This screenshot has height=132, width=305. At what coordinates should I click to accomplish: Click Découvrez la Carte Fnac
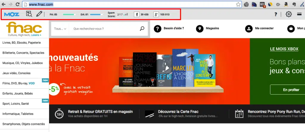point(178,112)
